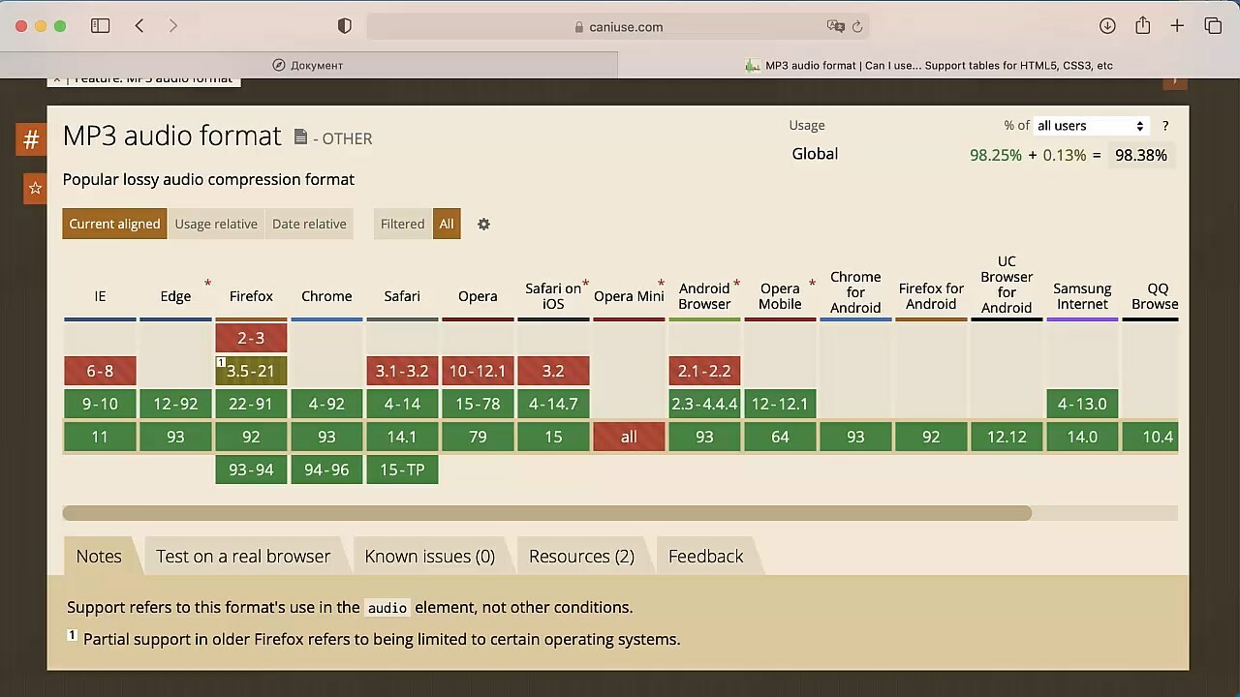The image size is (1240, 697).
Task: Click the Firefox 93-94 cell
Action: [251, 470]
